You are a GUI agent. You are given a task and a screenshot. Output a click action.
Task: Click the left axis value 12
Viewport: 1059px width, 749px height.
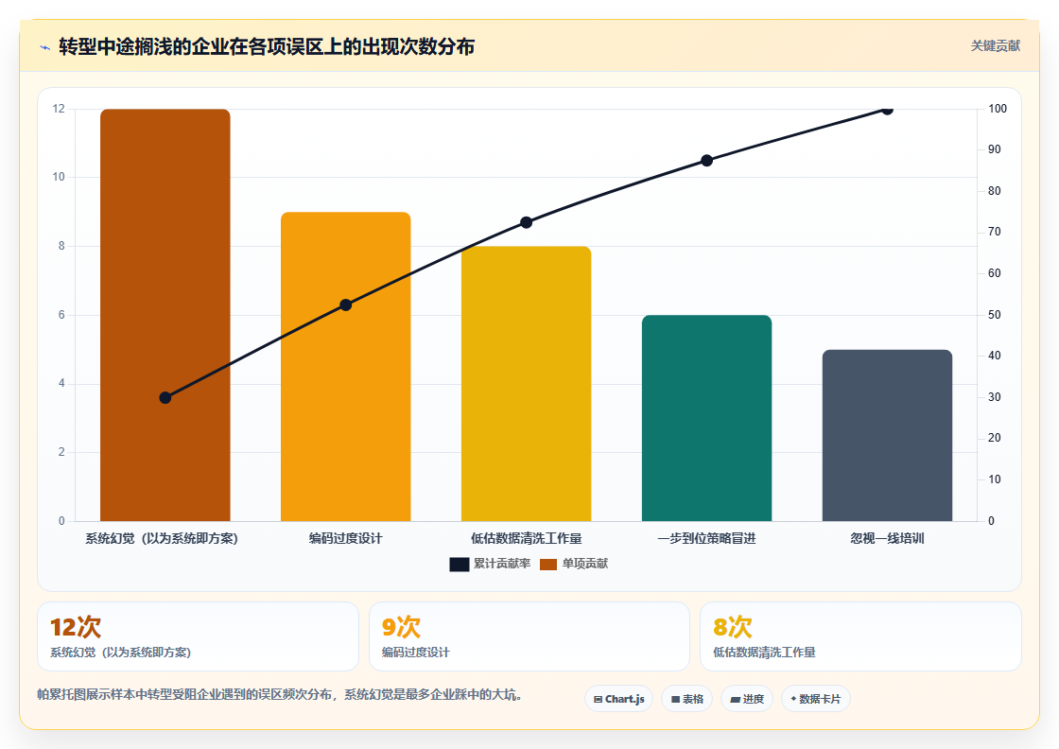(59, 109)
